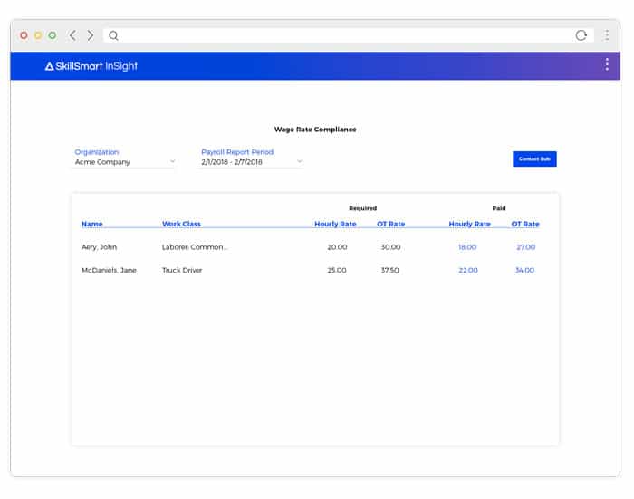This screenshot has height=499, width=634.
Task: Reload the page with the refresh icon
Action: point(581,35)
